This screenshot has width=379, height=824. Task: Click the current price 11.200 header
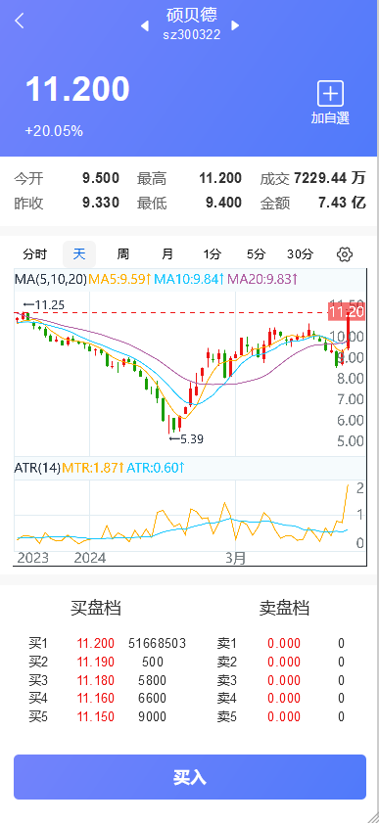coord(77,89)
